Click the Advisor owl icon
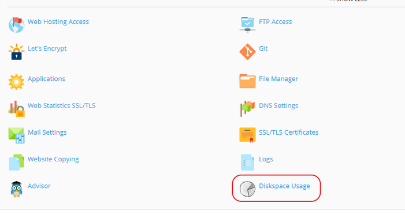 coord(16,189)
